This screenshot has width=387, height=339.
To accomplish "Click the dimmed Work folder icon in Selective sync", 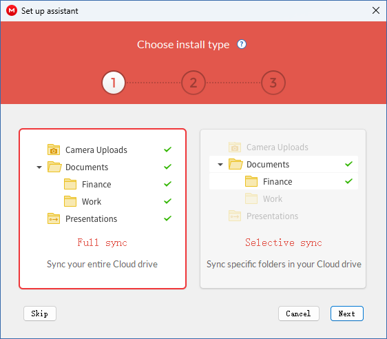I will click(x=251, y=198).
